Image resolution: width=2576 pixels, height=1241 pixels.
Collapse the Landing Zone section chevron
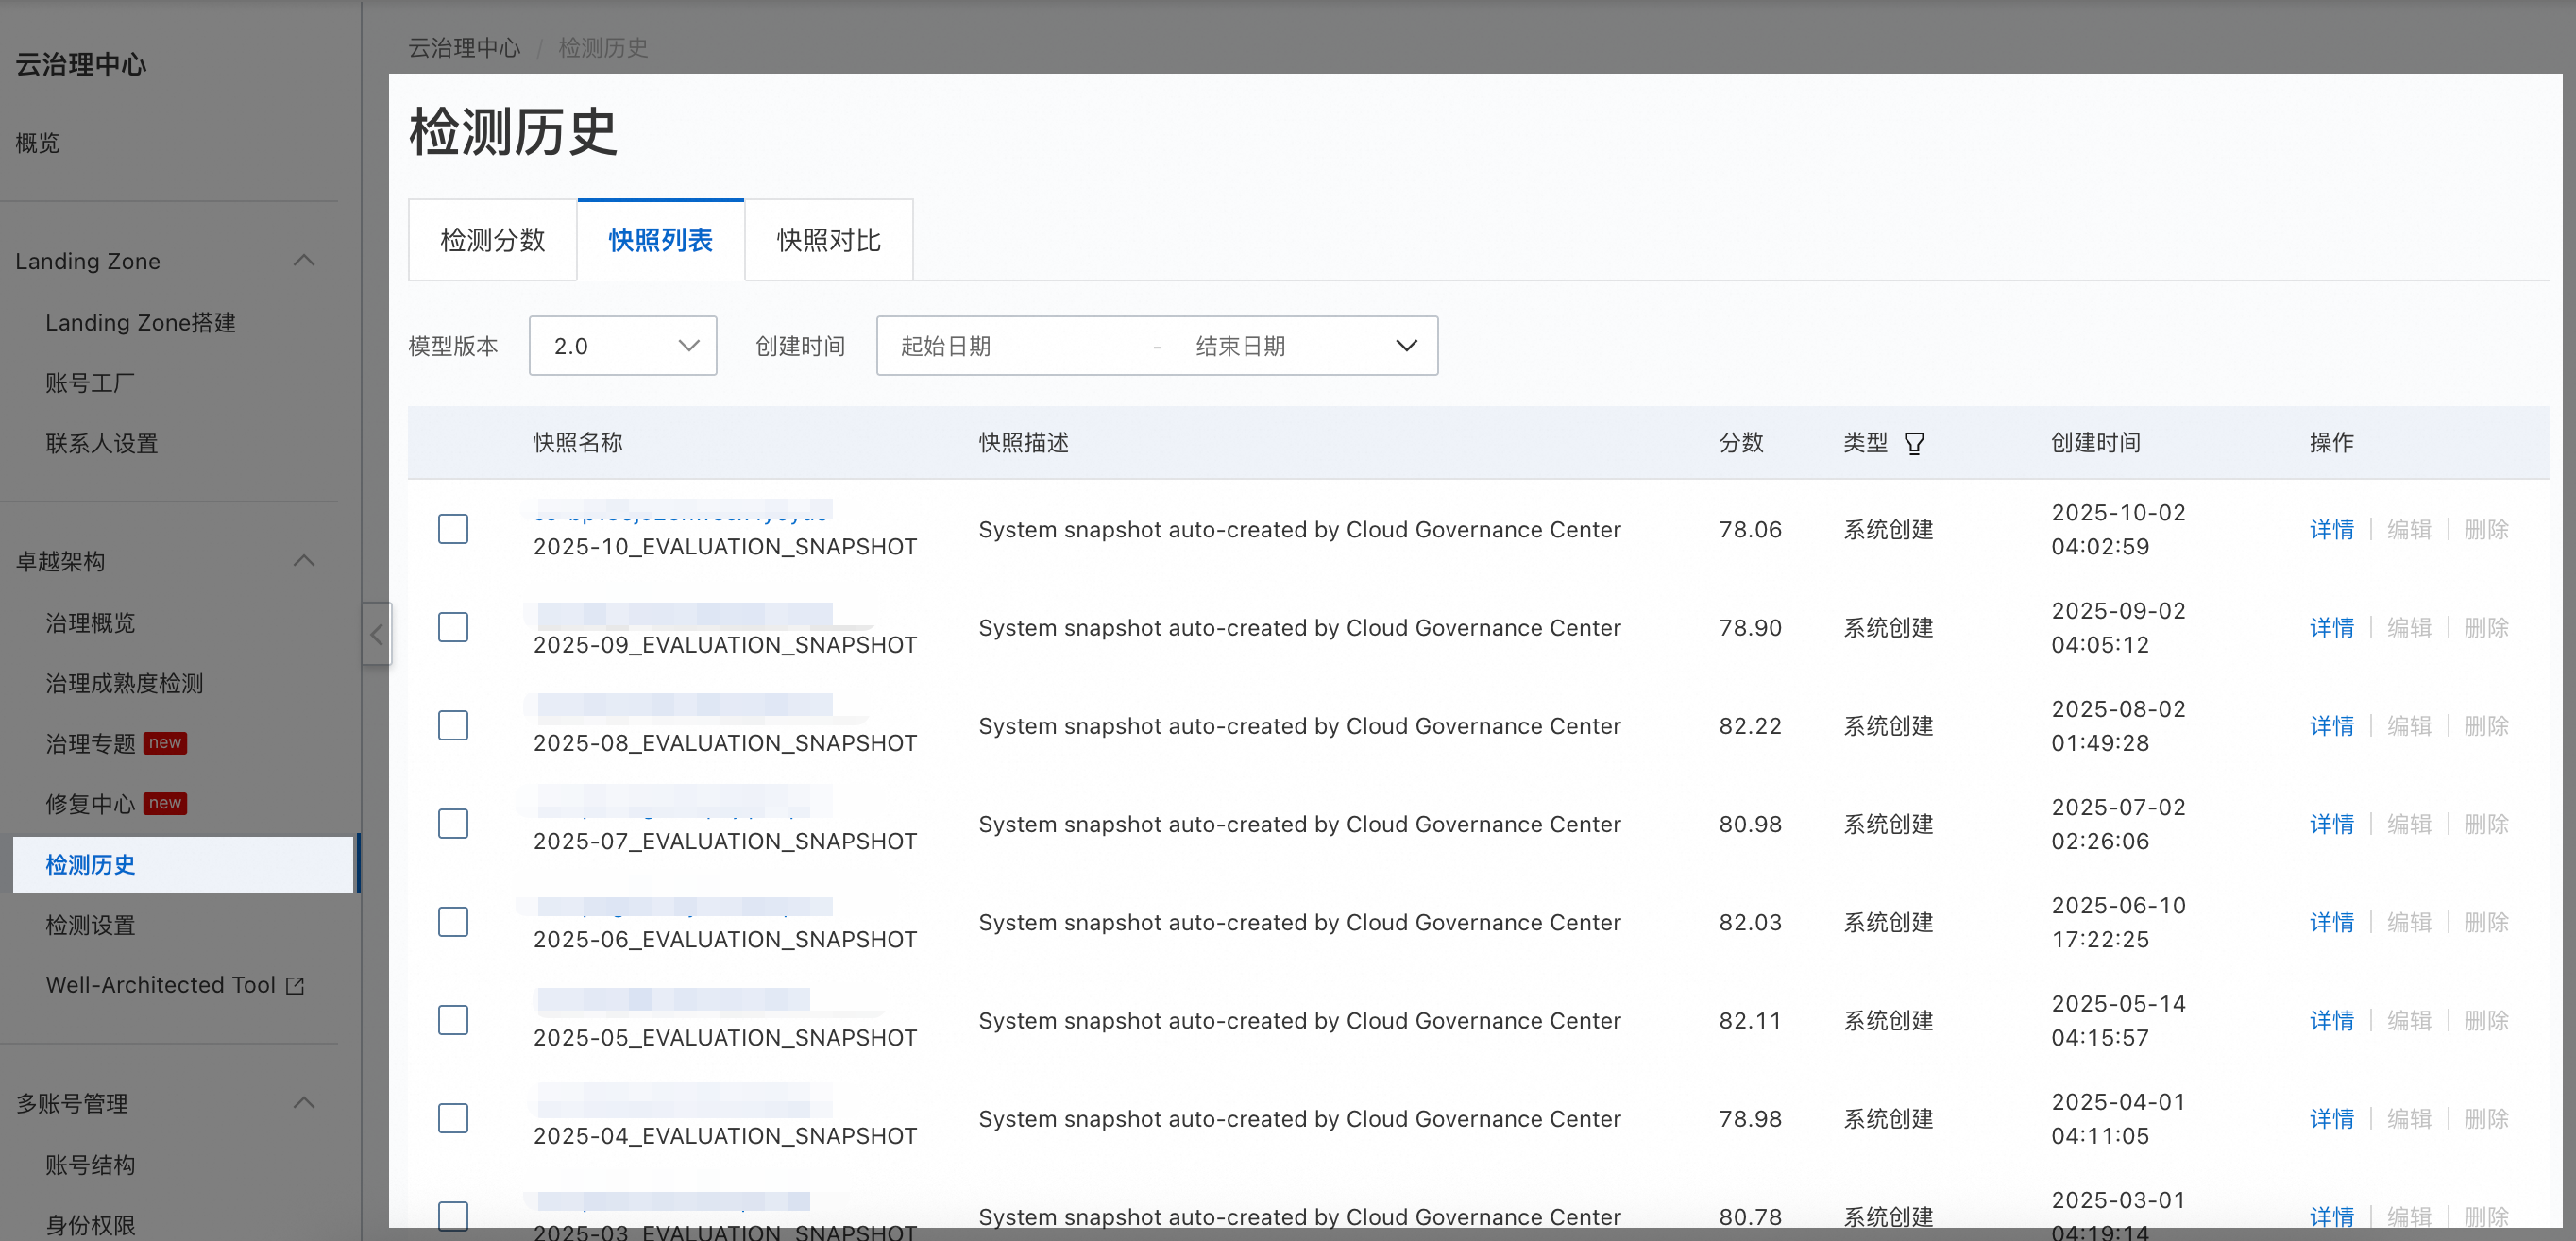click(304, 261)
